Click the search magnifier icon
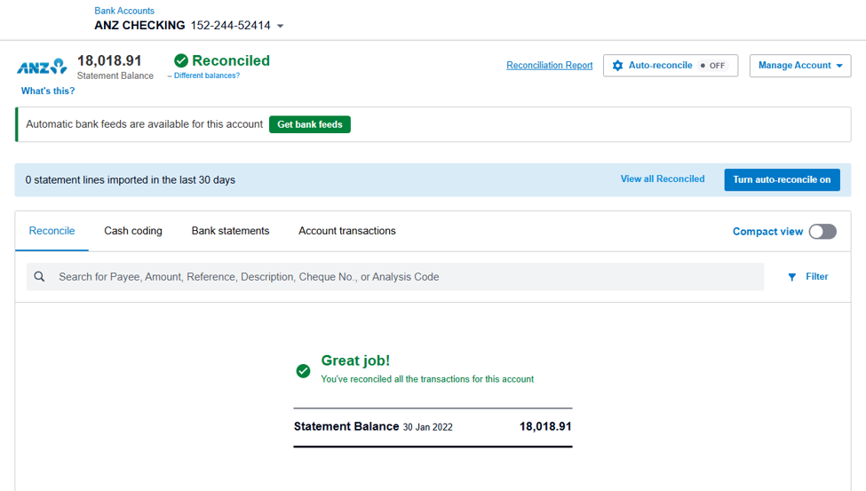Viewport: 866px width, 491px height. coord(39,277)
